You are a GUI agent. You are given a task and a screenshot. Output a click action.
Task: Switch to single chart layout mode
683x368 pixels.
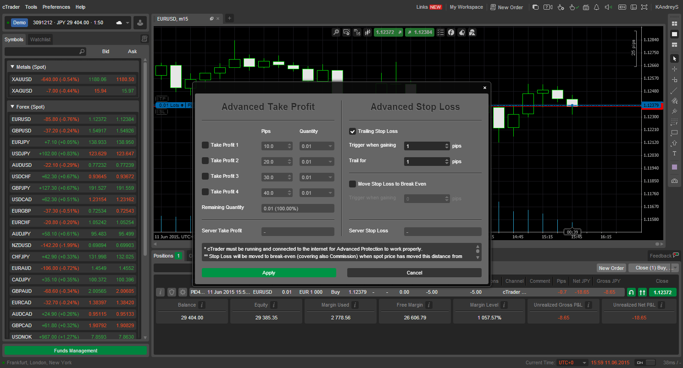[674, 34]
